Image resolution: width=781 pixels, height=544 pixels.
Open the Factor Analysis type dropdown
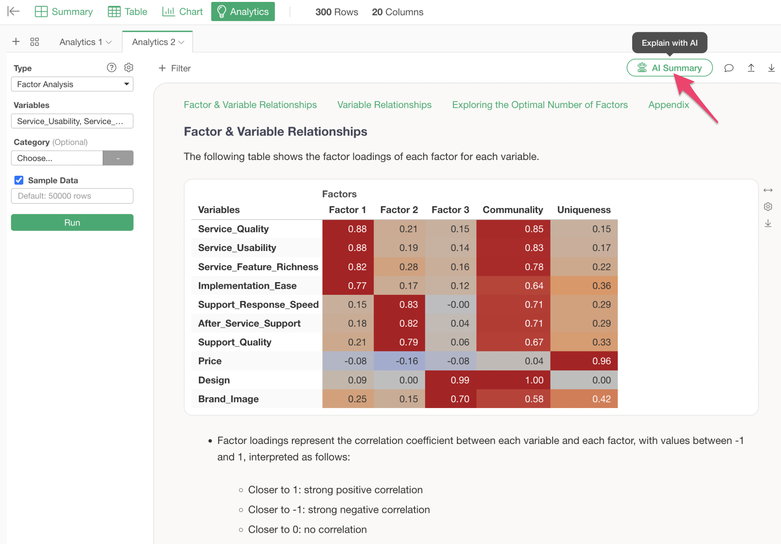(x=72, y=84)
